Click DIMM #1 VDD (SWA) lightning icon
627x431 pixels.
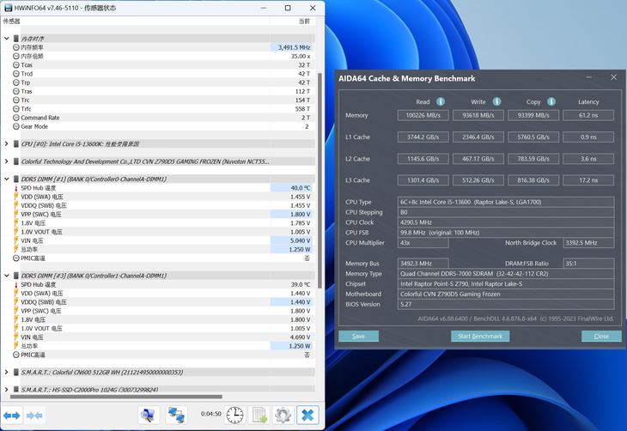click(x=16, y=197)
